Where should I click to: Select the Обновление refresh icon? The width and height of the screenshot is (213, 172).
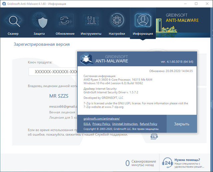(x=65, y=22)
